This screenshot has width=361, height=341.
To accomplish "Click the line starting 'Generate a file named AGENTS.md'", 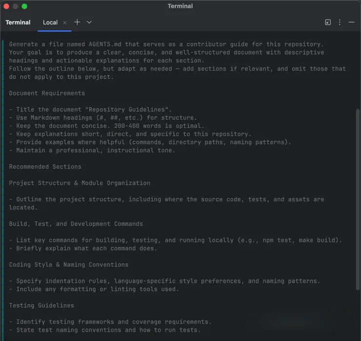I will click(x=166, y=44).
